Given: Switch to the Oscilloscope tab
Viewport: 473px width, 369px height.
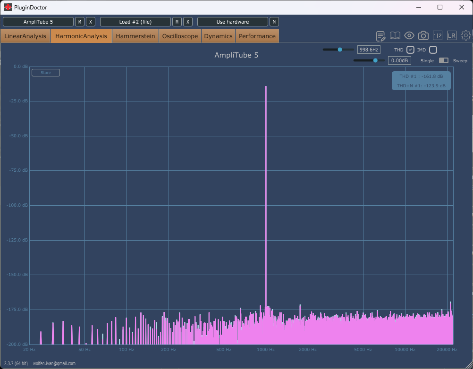Looking at the screenshot, I should (x=180, y=36).
